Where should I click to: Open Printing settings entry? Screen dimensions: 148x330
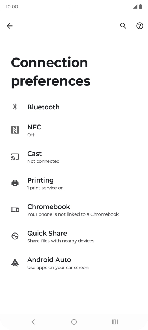74,183
